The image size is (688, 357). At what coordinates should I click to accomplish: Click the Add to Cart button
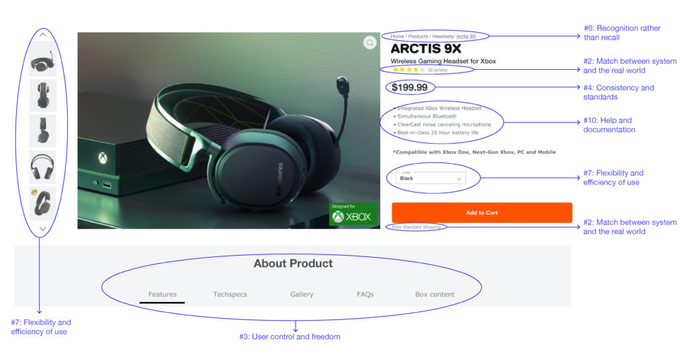pyautogui.click(x=482, y=213)
